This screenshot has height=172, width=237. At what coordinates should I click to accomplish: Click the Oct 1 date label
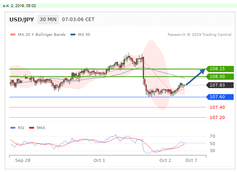pos(99,160)
